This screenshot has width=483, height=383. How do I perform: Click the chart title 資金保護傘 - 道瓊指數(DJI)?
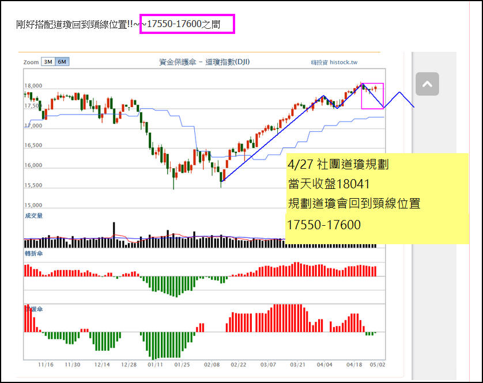click(x=204, y=62)
